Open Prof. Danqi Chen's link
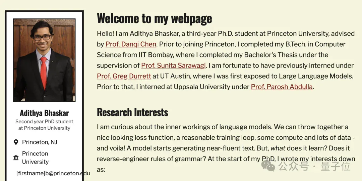This screenshot has width=362, height=181. [x=131, y=44]
